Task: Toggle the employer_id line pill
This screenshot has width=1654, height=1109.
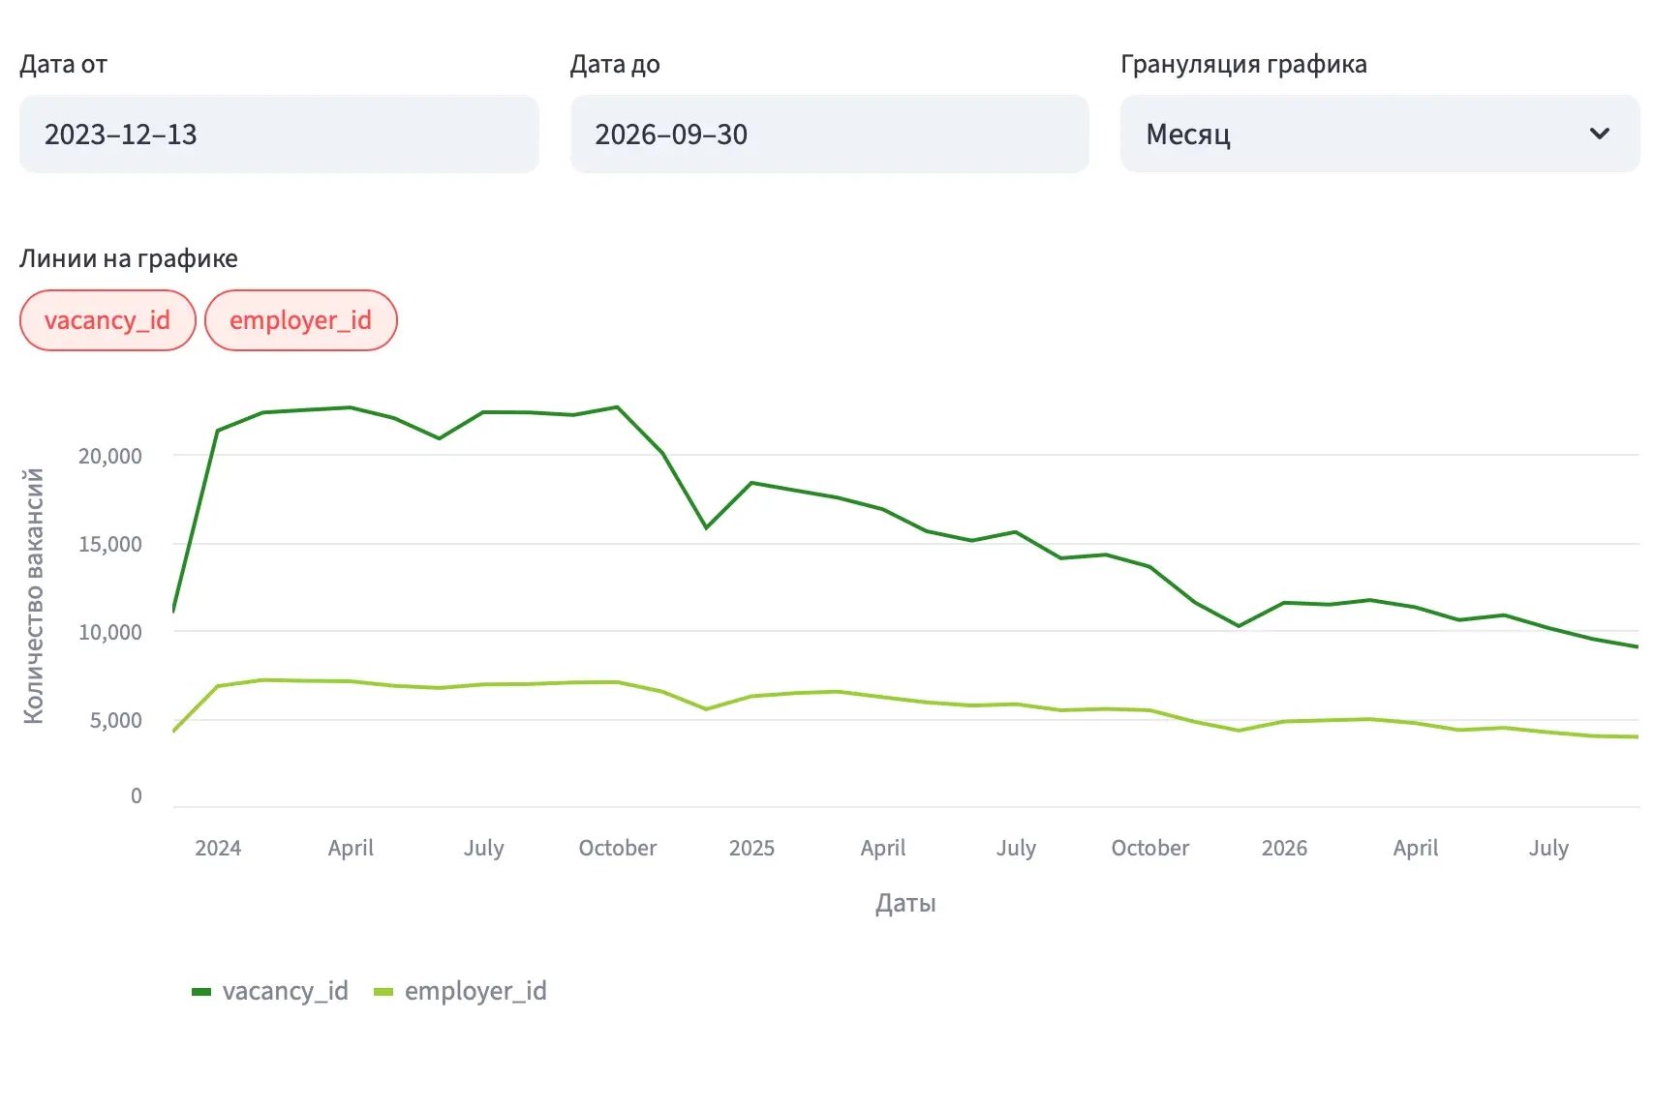Action: coord(301,320)
